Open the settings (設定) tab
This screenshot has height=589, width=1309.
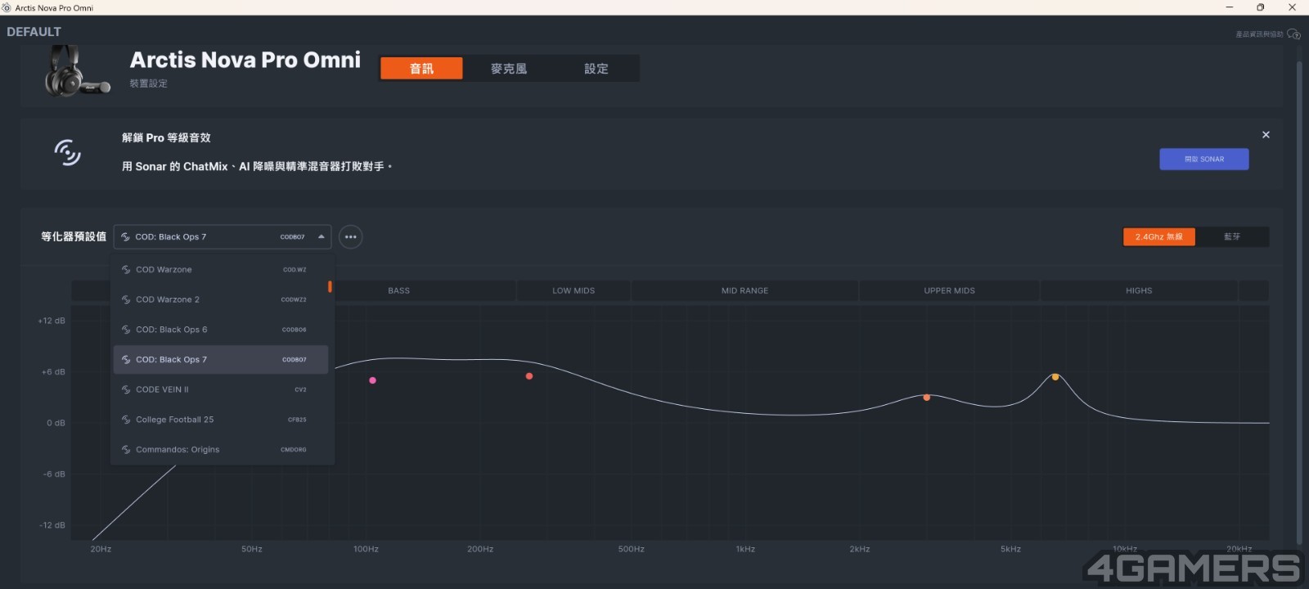pos(596,69)
